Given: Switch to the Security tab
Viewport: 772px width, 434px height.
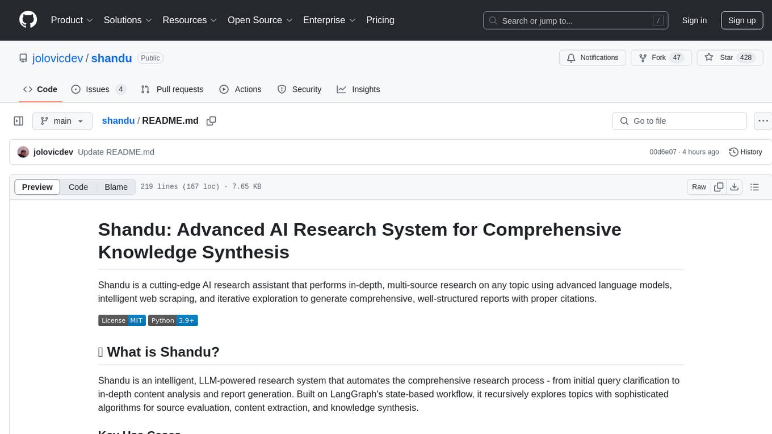Looking at the screenshot, I should point(299,89).
